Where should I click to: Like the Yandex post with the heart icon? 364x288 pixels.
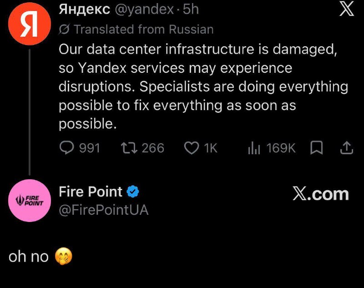192,148
